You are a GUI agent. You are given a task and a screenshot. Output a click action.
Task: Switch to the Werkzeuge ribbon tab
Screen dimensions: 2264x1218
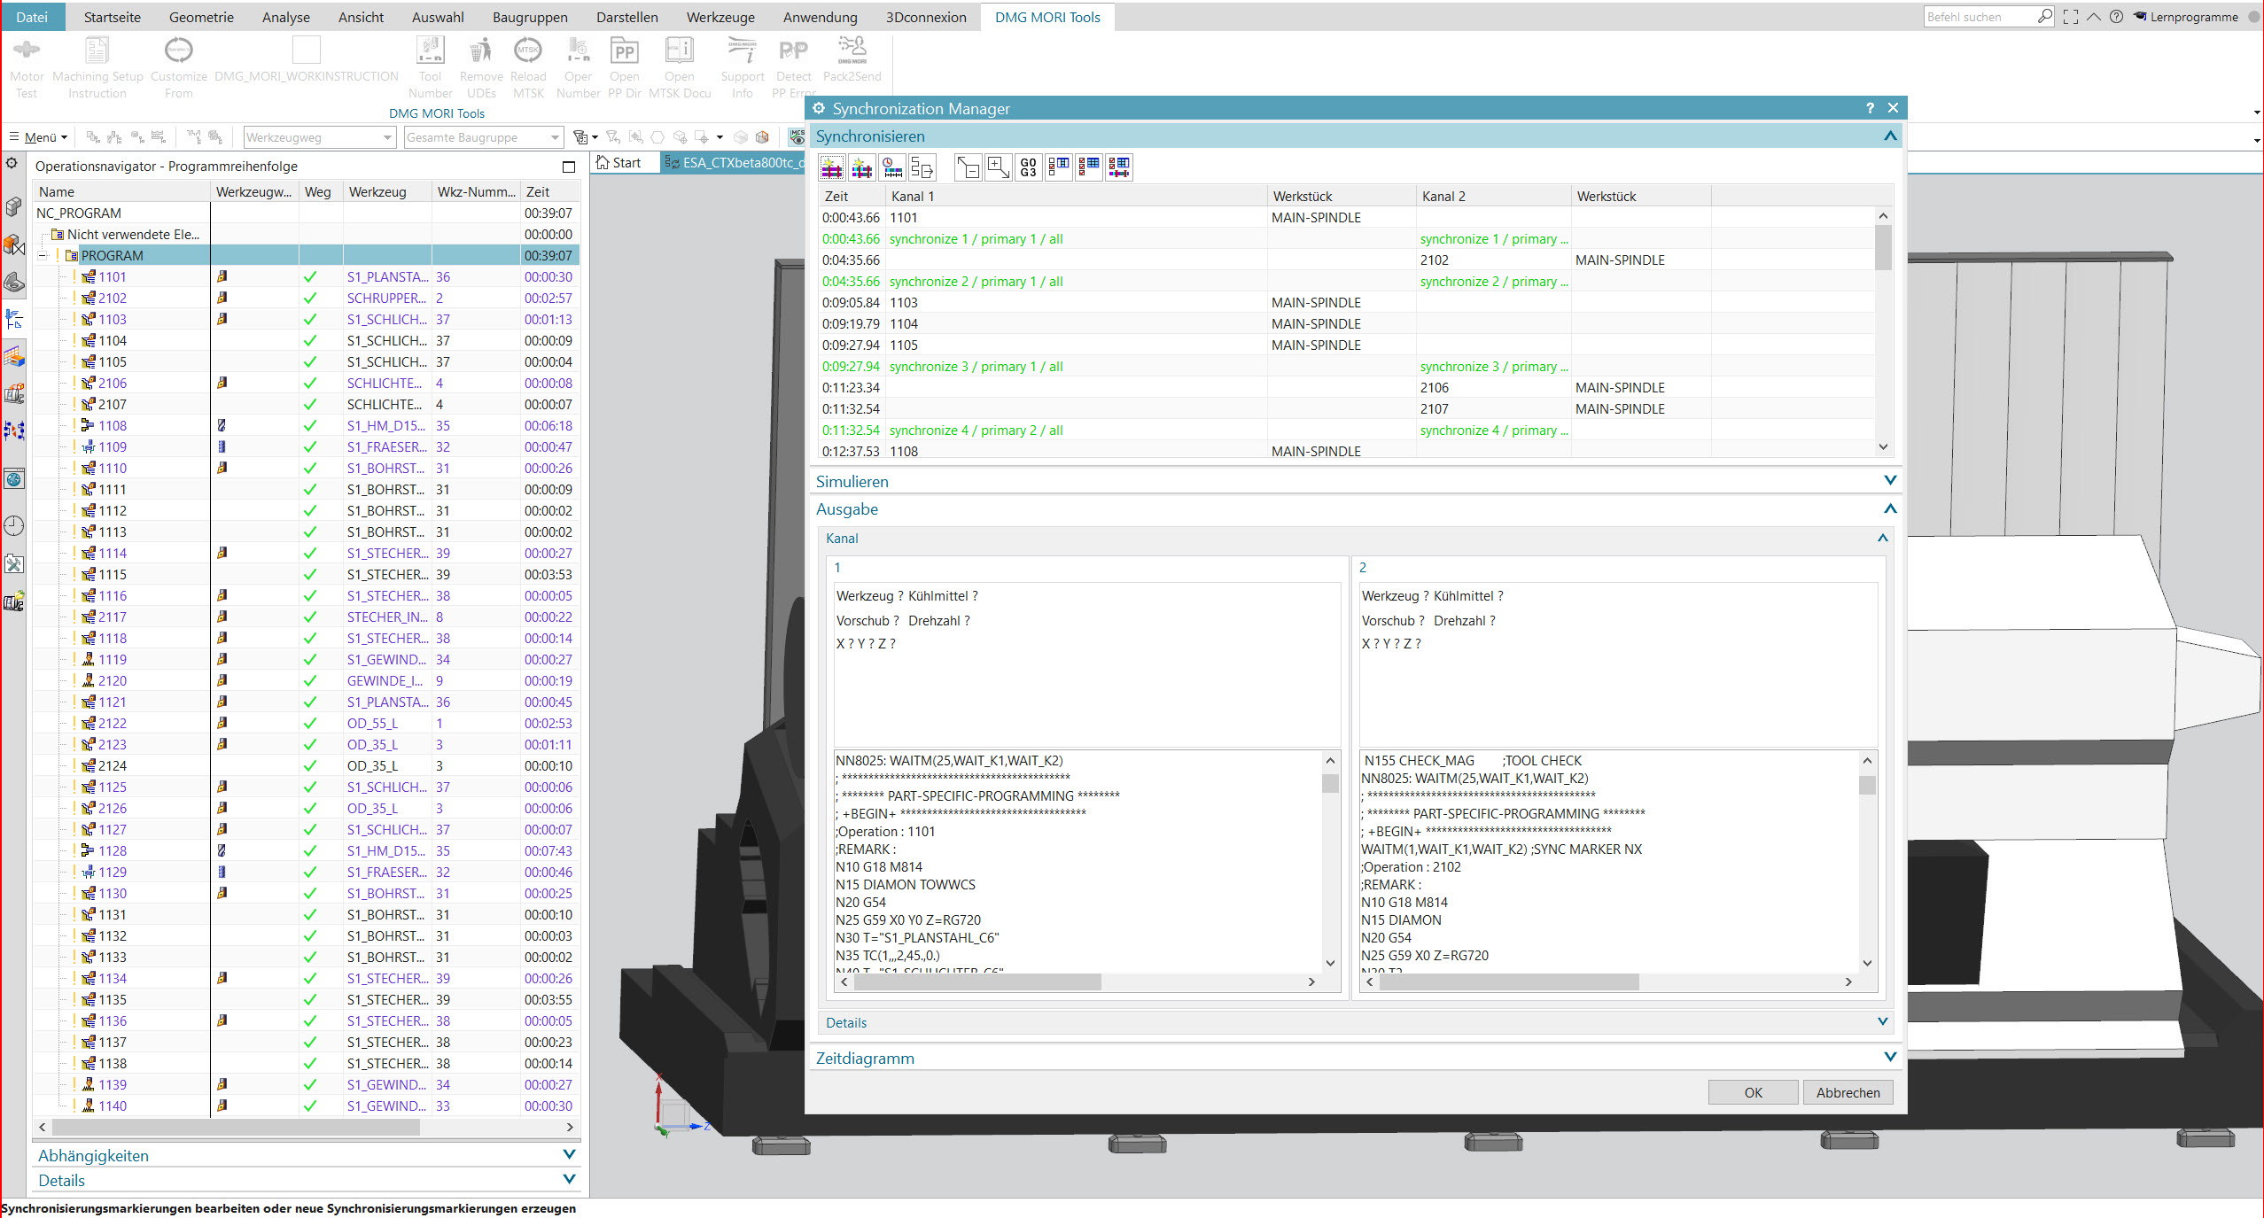(x=720, y=17)
